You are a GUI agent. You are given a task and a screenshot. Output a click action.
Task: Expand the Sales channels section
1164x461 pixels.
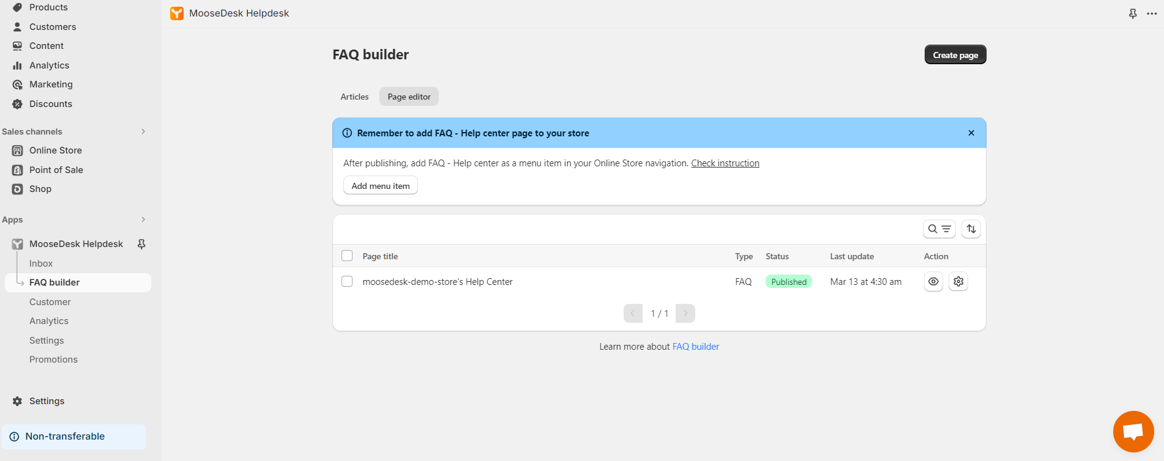coord(143,131)
